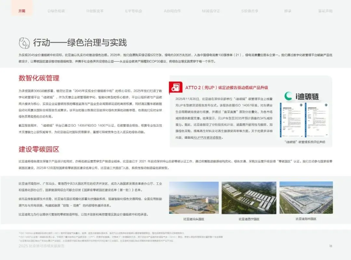
Task: View the 比亚迪汕头园区 photo
Action: pyautogui.click(x=194, y=198)
